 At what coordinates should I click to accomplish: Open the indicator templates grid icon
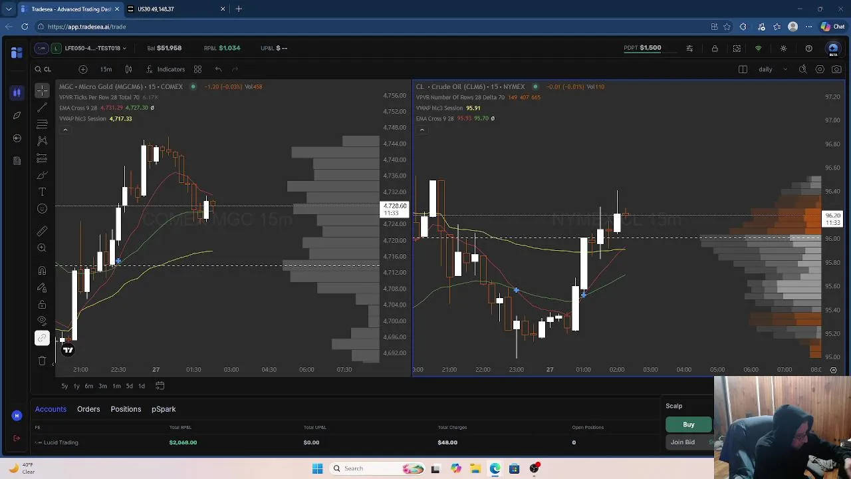(x=197, y=69)
